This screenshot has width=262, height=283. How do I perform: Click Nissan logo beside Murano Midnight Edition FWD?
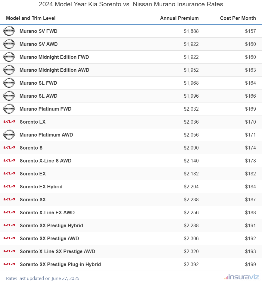9,57
